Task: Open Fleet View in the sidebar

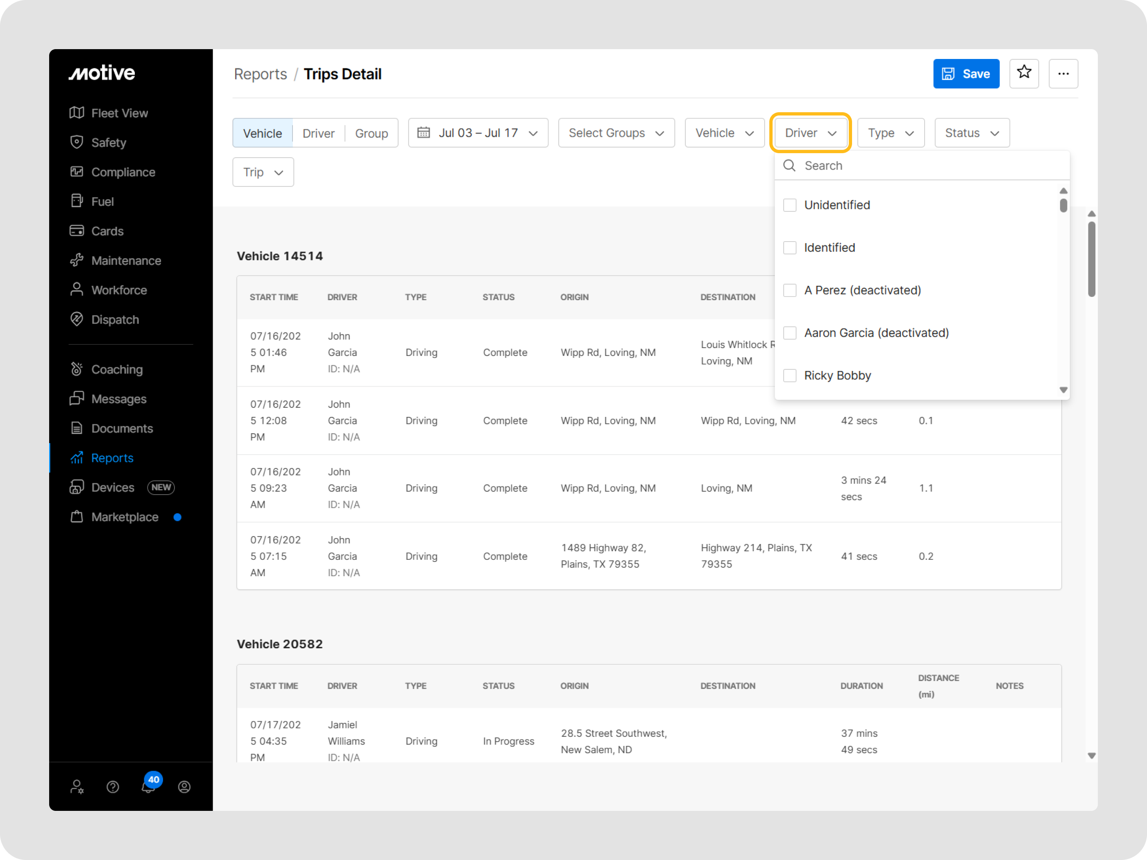Action: [x=119, y=113]
